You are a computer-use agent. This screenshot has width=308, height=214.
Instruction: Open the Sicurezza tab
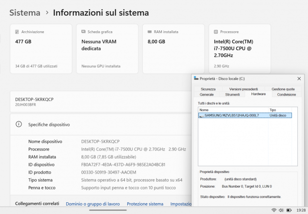(x=208, y=89)
